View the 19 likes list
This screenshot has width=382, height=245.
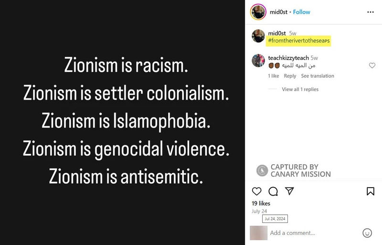pos(261,203)
